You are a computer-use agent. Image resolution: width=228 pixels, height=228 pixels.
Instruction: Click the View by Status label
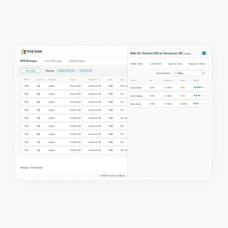pos(163,73)
